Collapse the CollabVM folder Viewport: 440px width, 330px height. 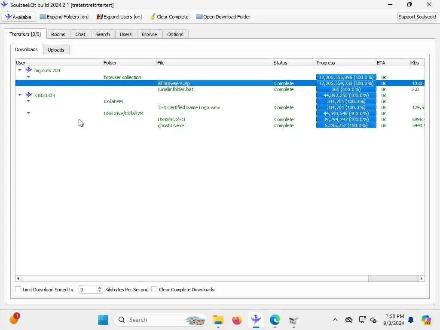tap(28, 101)
